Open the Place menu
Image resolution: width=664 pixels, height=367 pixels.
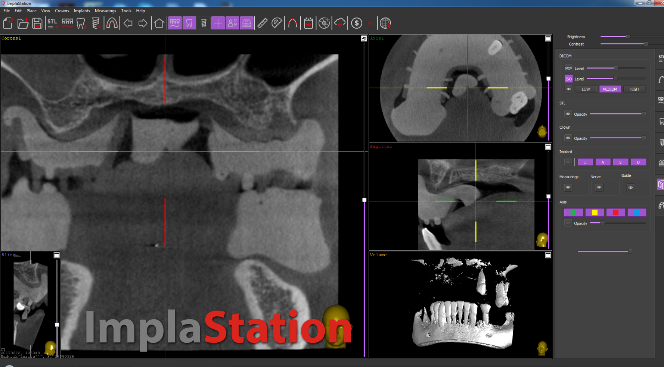tap(31, 11)
